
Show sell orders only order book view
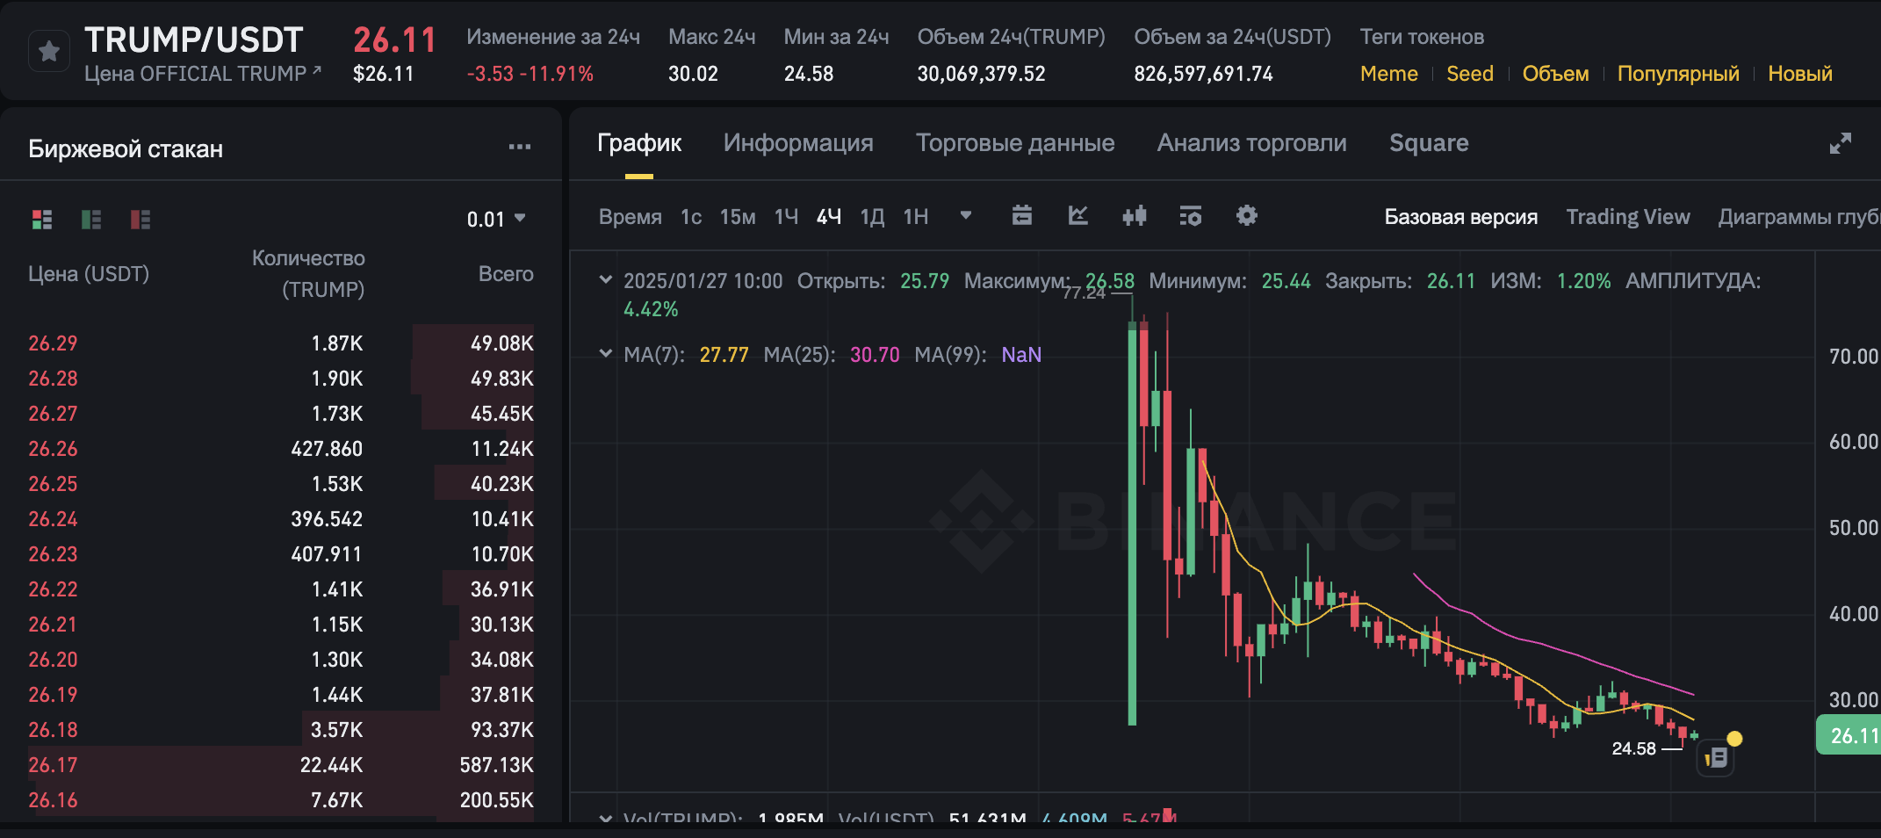[x=141, y=219]
